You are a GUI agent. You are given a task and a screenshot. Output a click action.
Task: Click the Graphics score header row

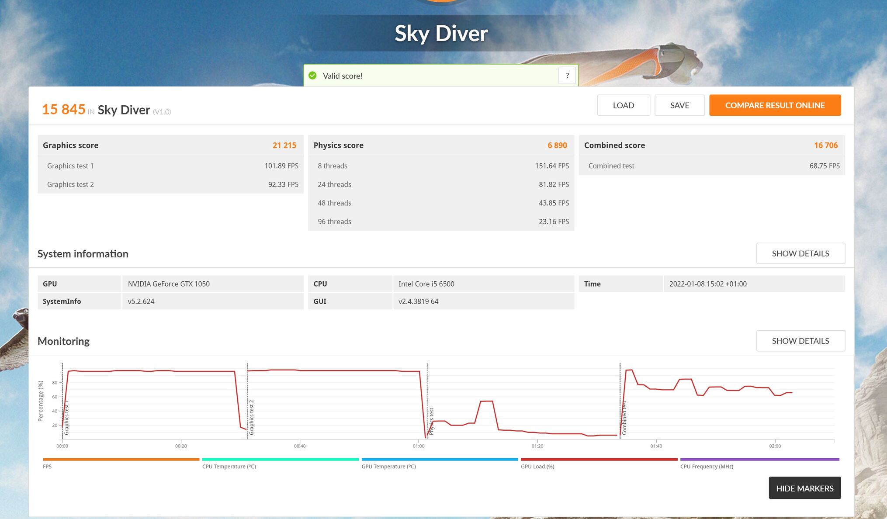pos(170,145)
